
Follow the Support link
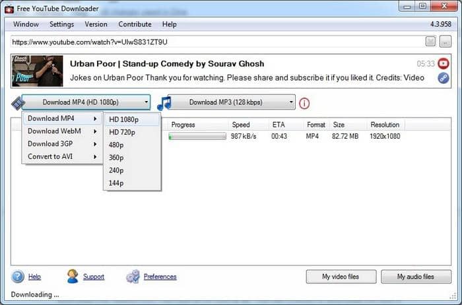coord(94,277)
